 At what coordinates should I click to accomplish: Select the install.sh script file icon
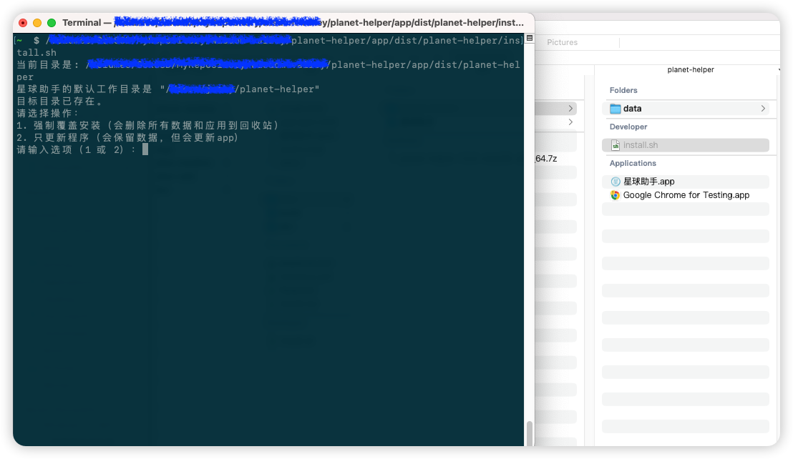pos(616,145)
